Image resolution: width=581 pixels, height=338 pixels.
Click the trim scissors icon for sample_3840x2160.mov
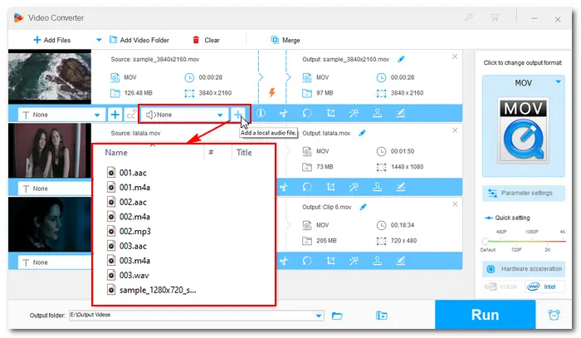point(284,114)
